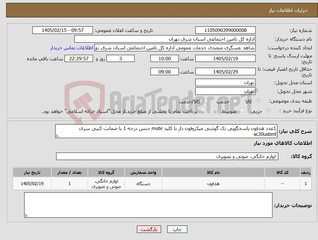Click the goods group cell in table row
The width and height of the screenshot is (318, 240).
(x=106, y=184)
